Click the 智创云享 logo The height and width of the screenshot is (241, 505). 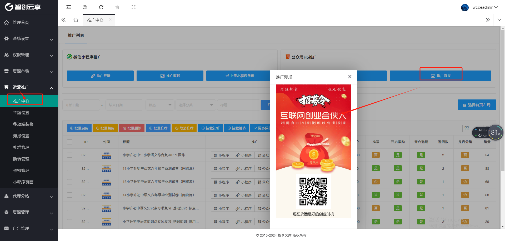pyautogui.click(x=23, y=7)
